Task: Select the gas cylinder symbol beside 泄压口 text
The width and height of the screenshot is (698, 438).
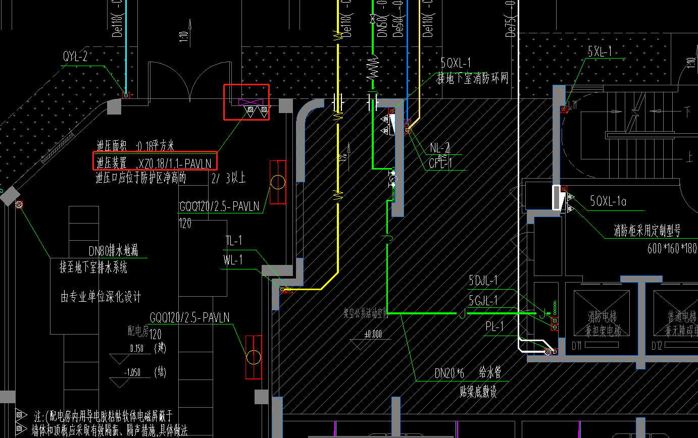Action: click(x=278, y=182)
